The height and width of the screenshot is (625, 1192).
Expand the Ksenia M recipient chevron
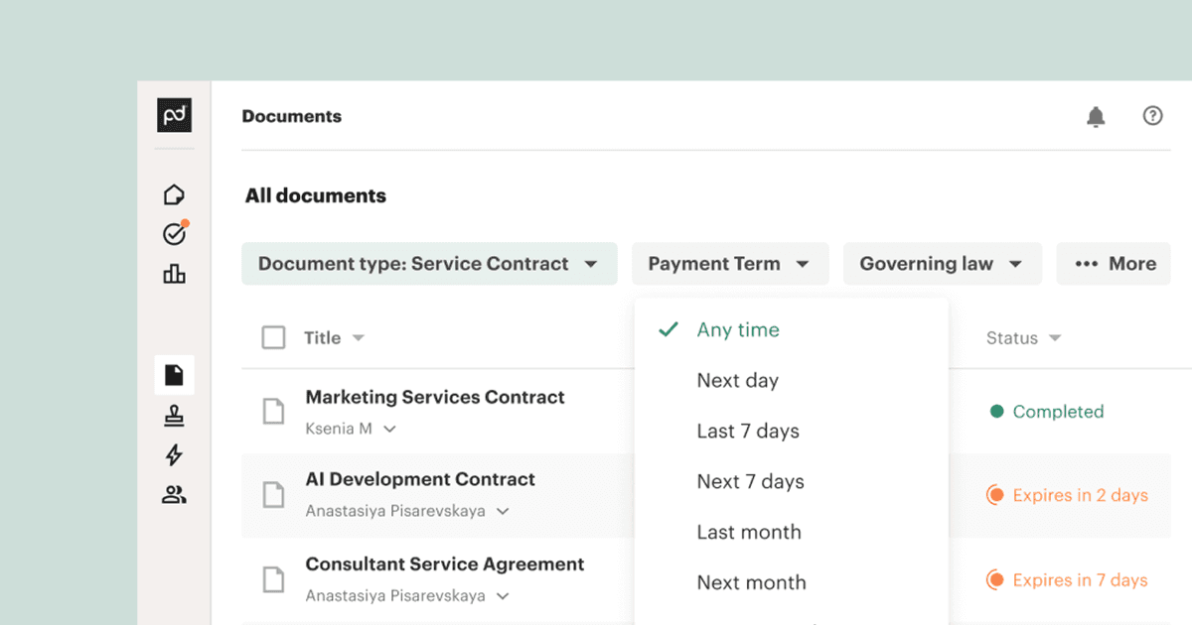click(x=390, y=430)
